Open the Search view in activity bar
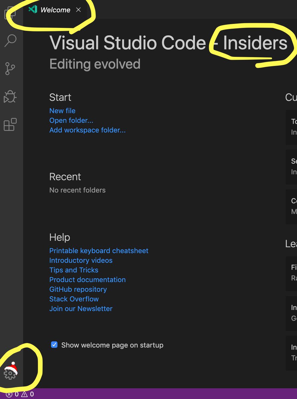Viewport: 297px width, 399px height. (10, 41)
